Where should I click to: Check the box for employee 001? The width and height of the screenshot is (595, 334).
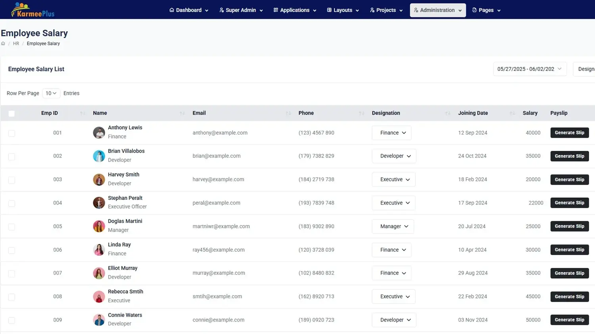tap(12, 133)
